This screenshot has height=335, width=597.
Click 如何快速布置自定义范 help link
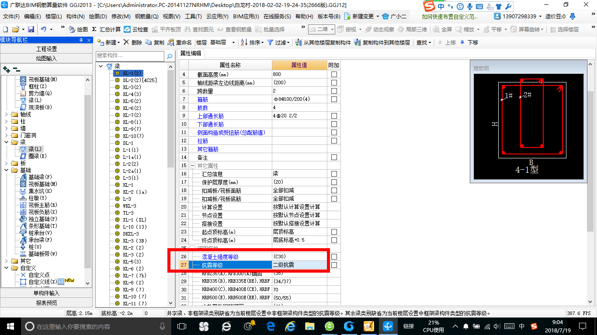pos(450,16)
